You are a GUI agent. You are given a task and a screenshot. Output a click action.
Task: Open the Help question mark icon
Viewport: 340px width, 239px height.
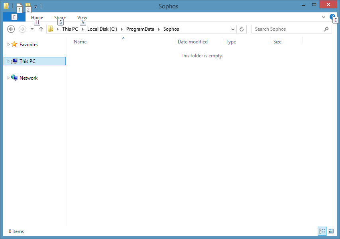pyautogui.click(x=332, y=17)
